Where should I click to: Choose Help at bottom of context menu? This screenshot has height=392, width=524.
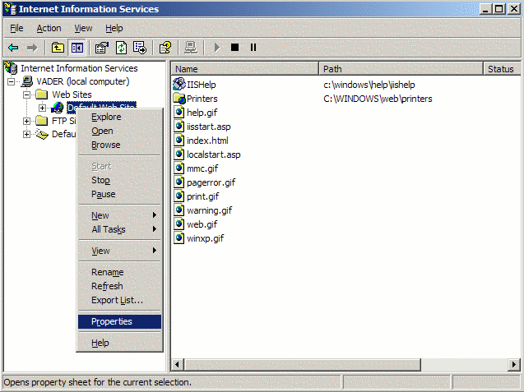(x=119, y=343)
